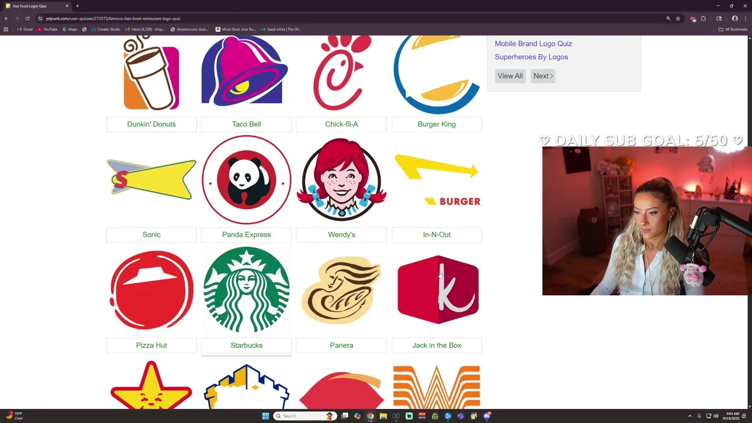Open the Chrome profile avatar
The width and height of the screenshot is (752, 423).
coord(734,18)
